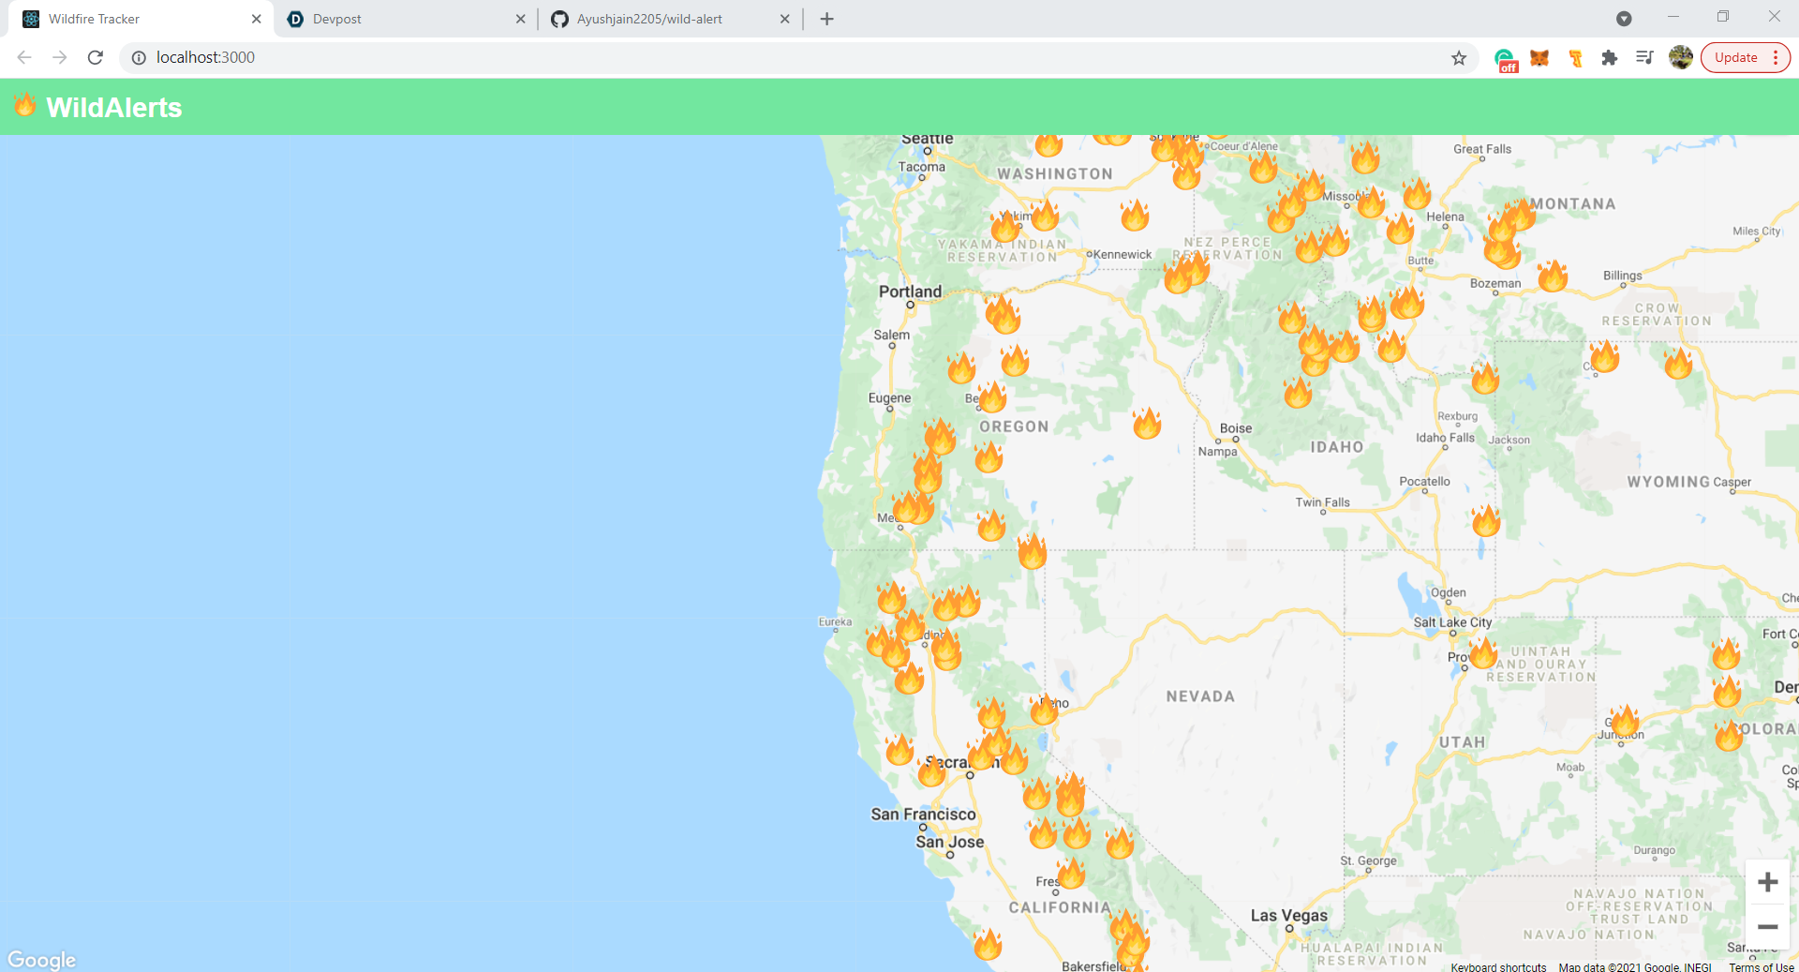Open the MetaMask fox extension

click(1539, 57)
